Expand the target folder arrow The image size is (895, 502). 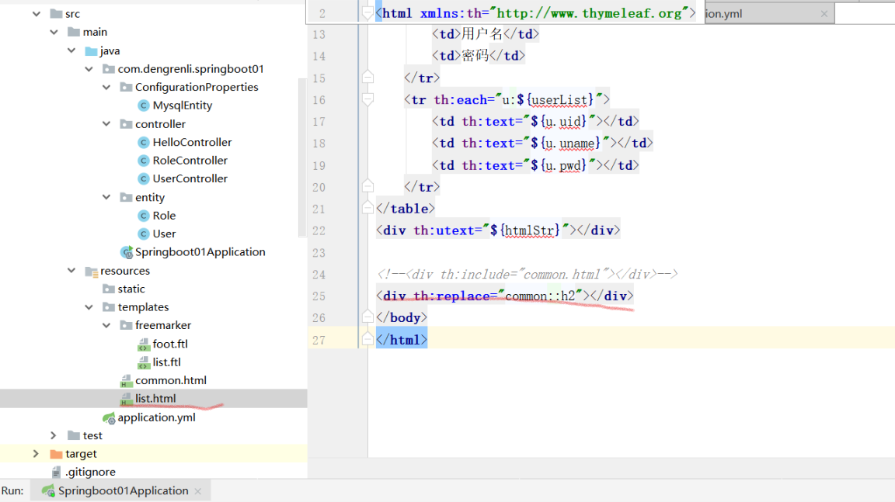pyautogui.click(x=36, y=454)
